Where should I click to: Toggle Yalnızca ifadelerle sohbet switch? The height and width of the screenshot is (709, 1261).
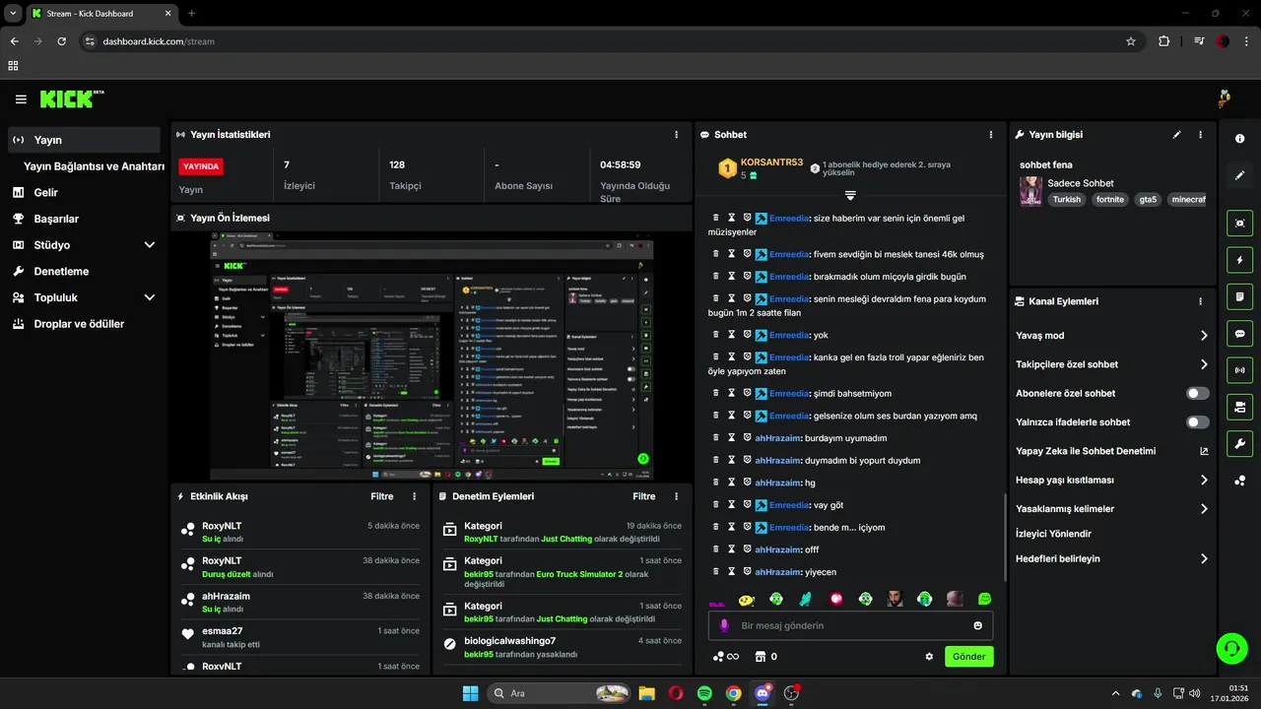click(1198, 421)
